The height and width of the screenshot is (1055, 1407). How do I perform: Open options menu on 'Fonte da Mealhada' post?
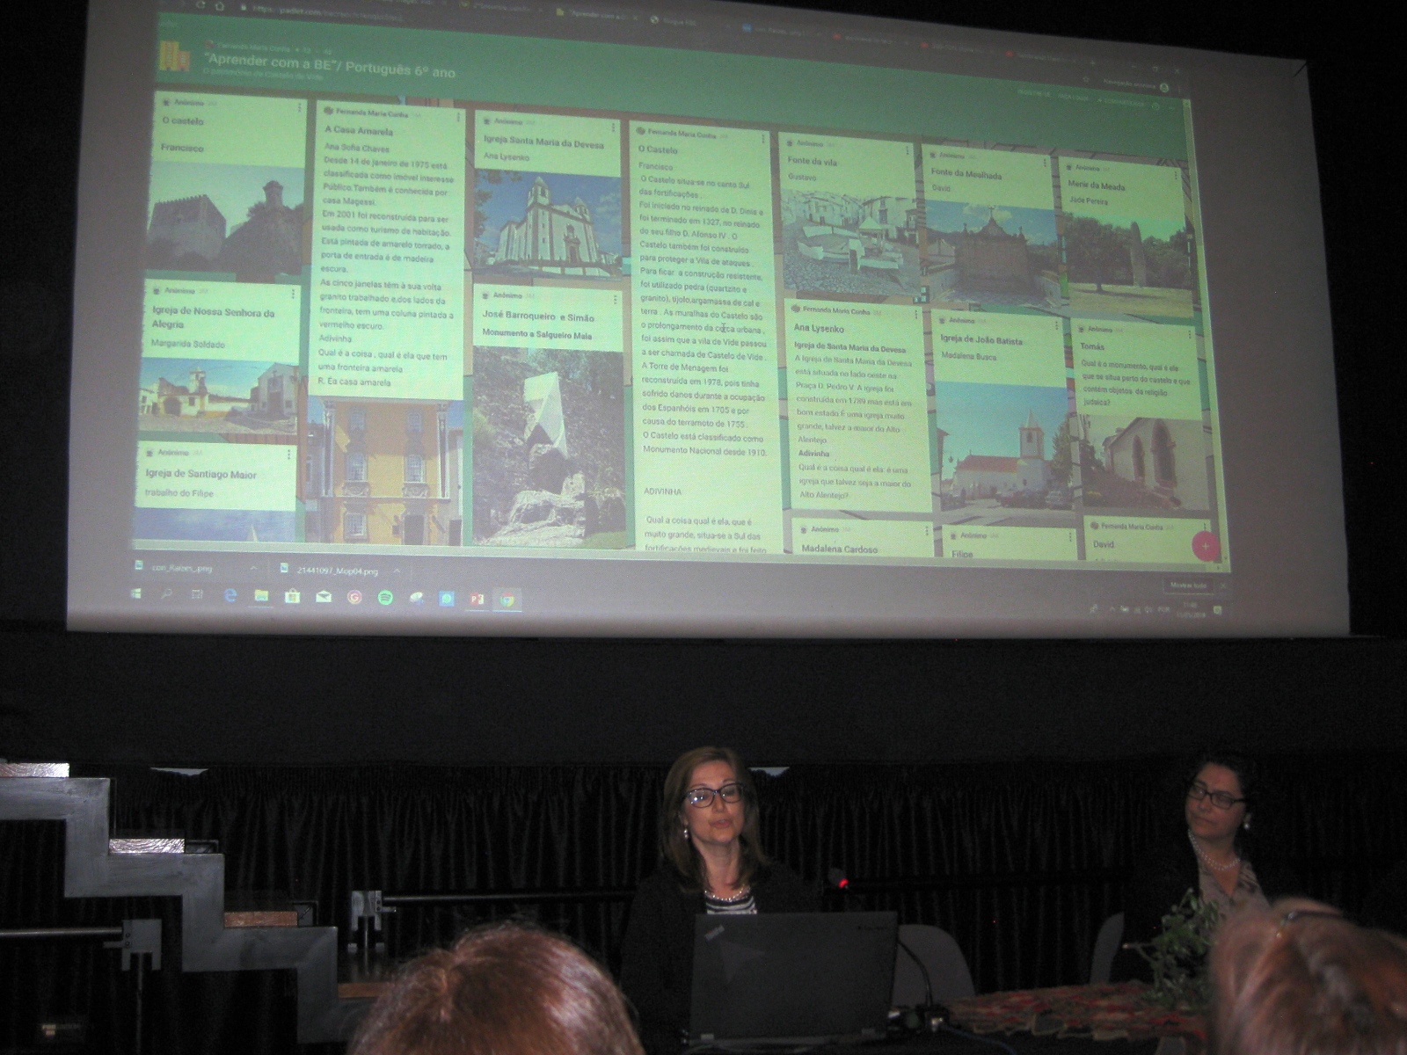coord(1046,162)
